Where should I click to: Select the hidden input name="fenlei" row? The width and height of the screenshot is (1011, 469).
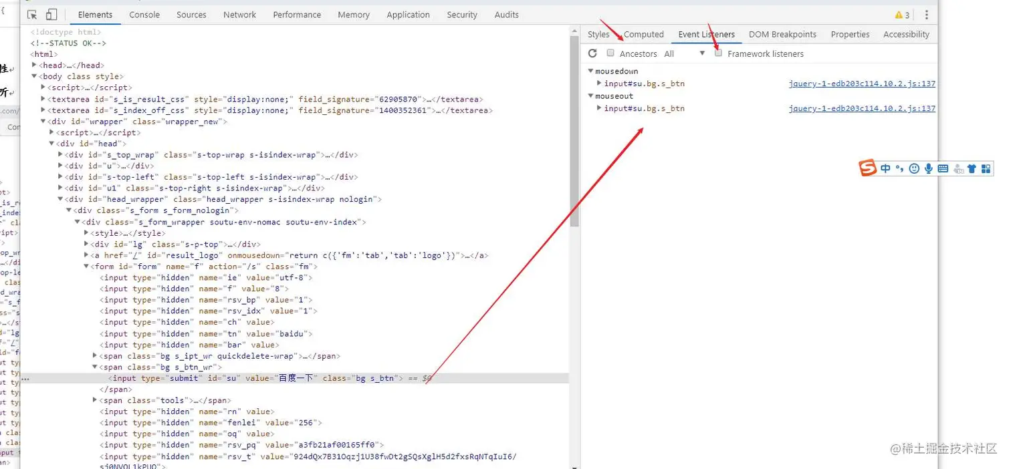pos(211,422)
